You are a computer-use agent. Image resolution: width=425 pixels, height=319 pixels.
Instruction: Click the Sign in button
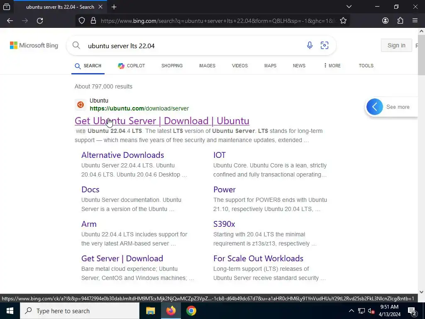pos(396,45)
